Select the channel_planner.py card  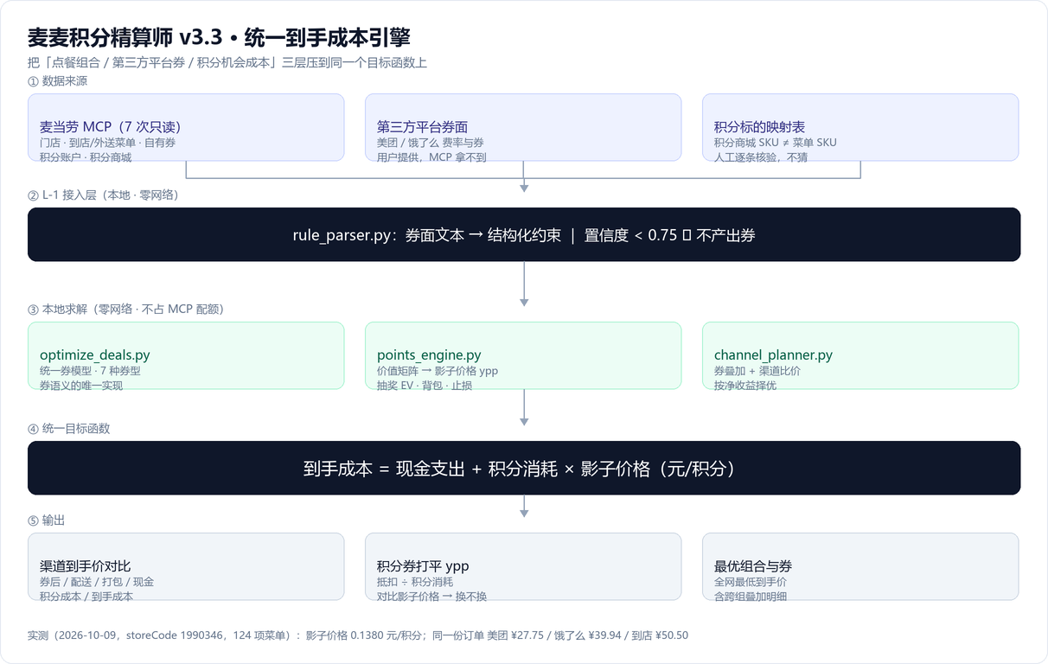tap(860, 355)
